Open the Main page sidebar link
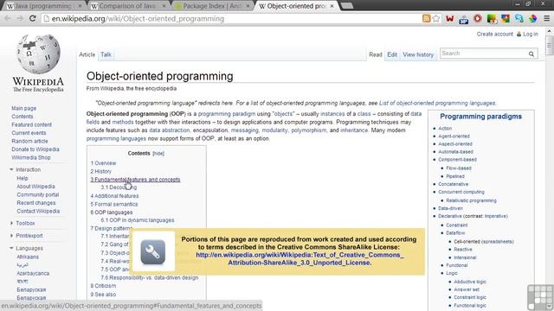The width and height of the screenshot is (554, 311). [23, 108]
